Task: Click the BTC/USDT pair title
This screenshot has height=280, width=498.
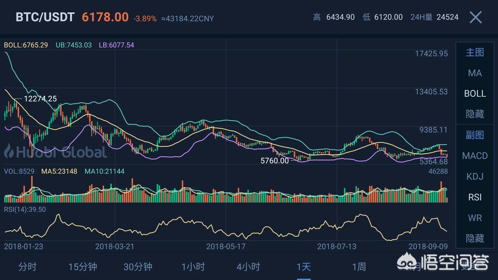Action: [x=45, y=17]
